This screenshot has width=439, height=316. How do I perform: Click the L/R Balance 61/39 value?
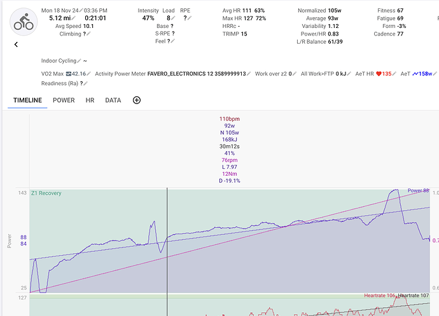click(x=335, y=42)
